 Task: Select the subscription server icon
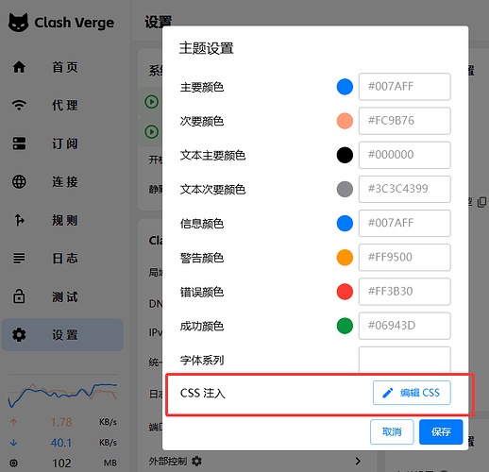point(19,143)
